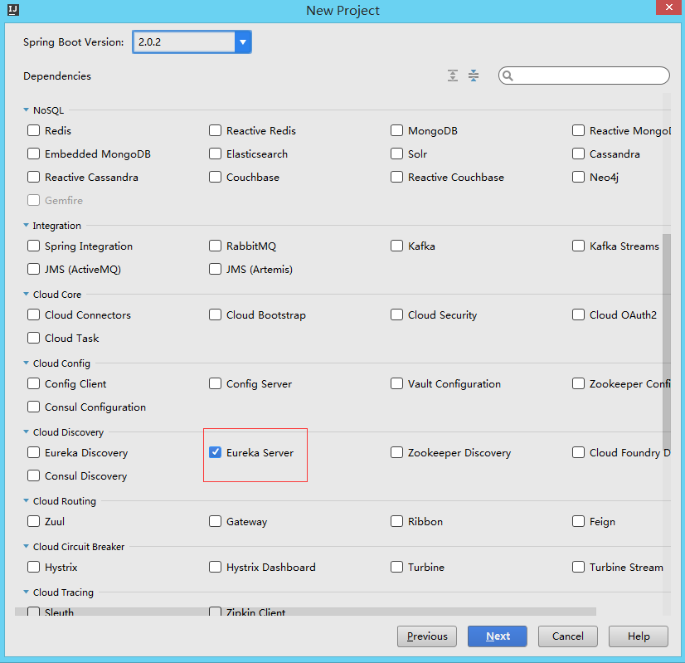This screenshot has height=663, width=685.
Task: Check the Solr option
Action: pyautogui.click(x=396, y=154)
